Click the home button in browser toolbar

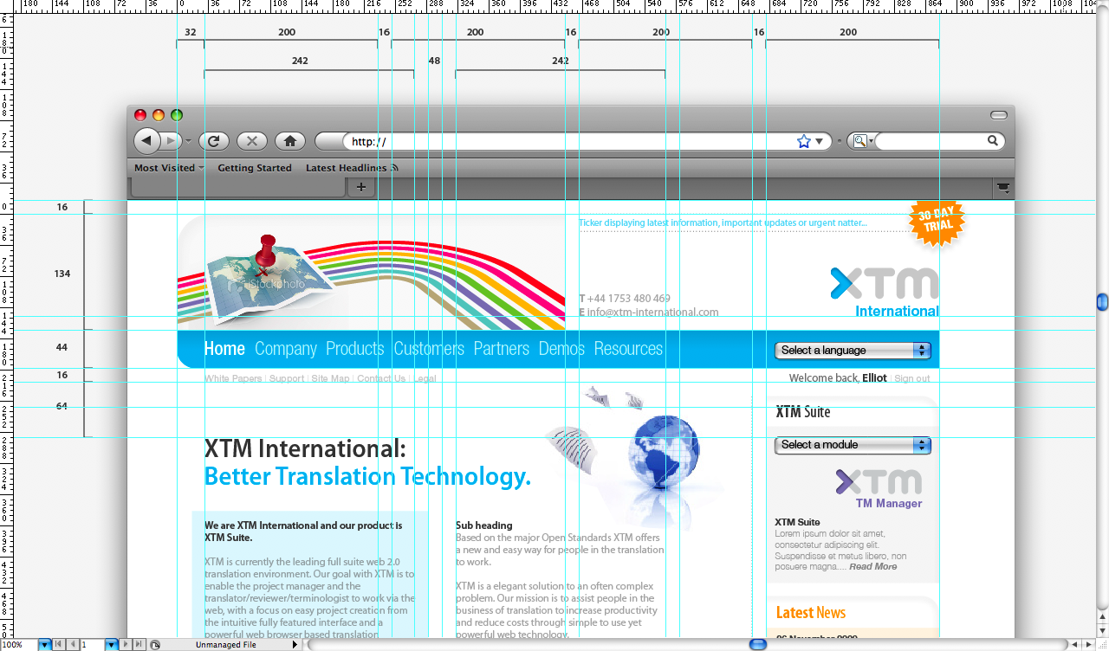[290, 140]
